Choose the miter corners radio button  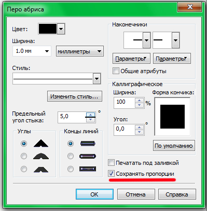pos(24,144)
